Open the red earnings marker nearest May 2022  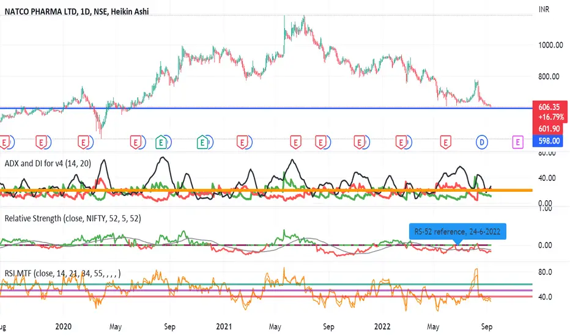(446, 142)
